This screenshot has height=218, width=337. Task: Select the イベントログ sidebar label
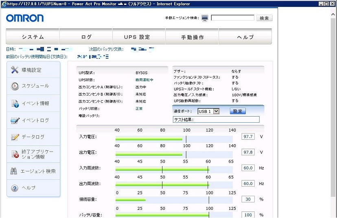[35, 120]
